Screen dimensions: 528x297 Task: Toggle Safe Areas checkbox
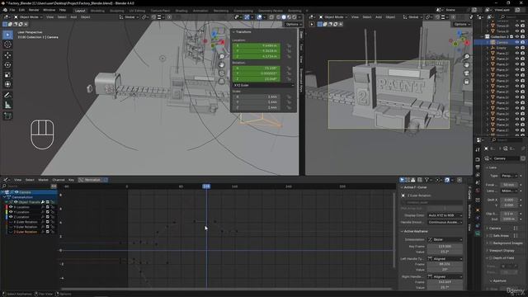tap(491, 236)
